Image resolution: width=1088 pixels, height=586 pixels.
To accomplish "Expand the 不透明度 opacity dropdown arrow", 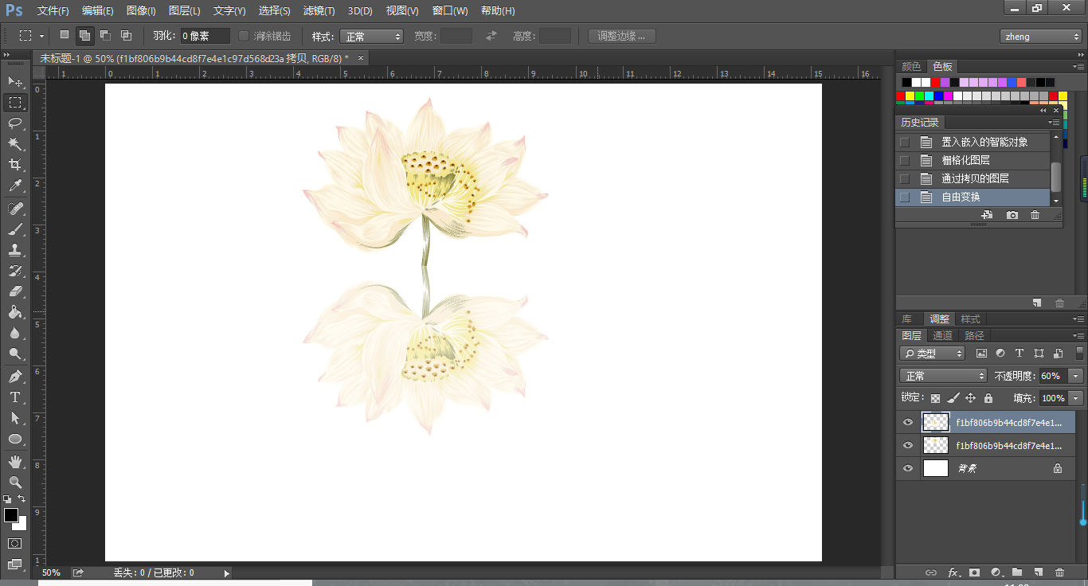I will 1076,376.
